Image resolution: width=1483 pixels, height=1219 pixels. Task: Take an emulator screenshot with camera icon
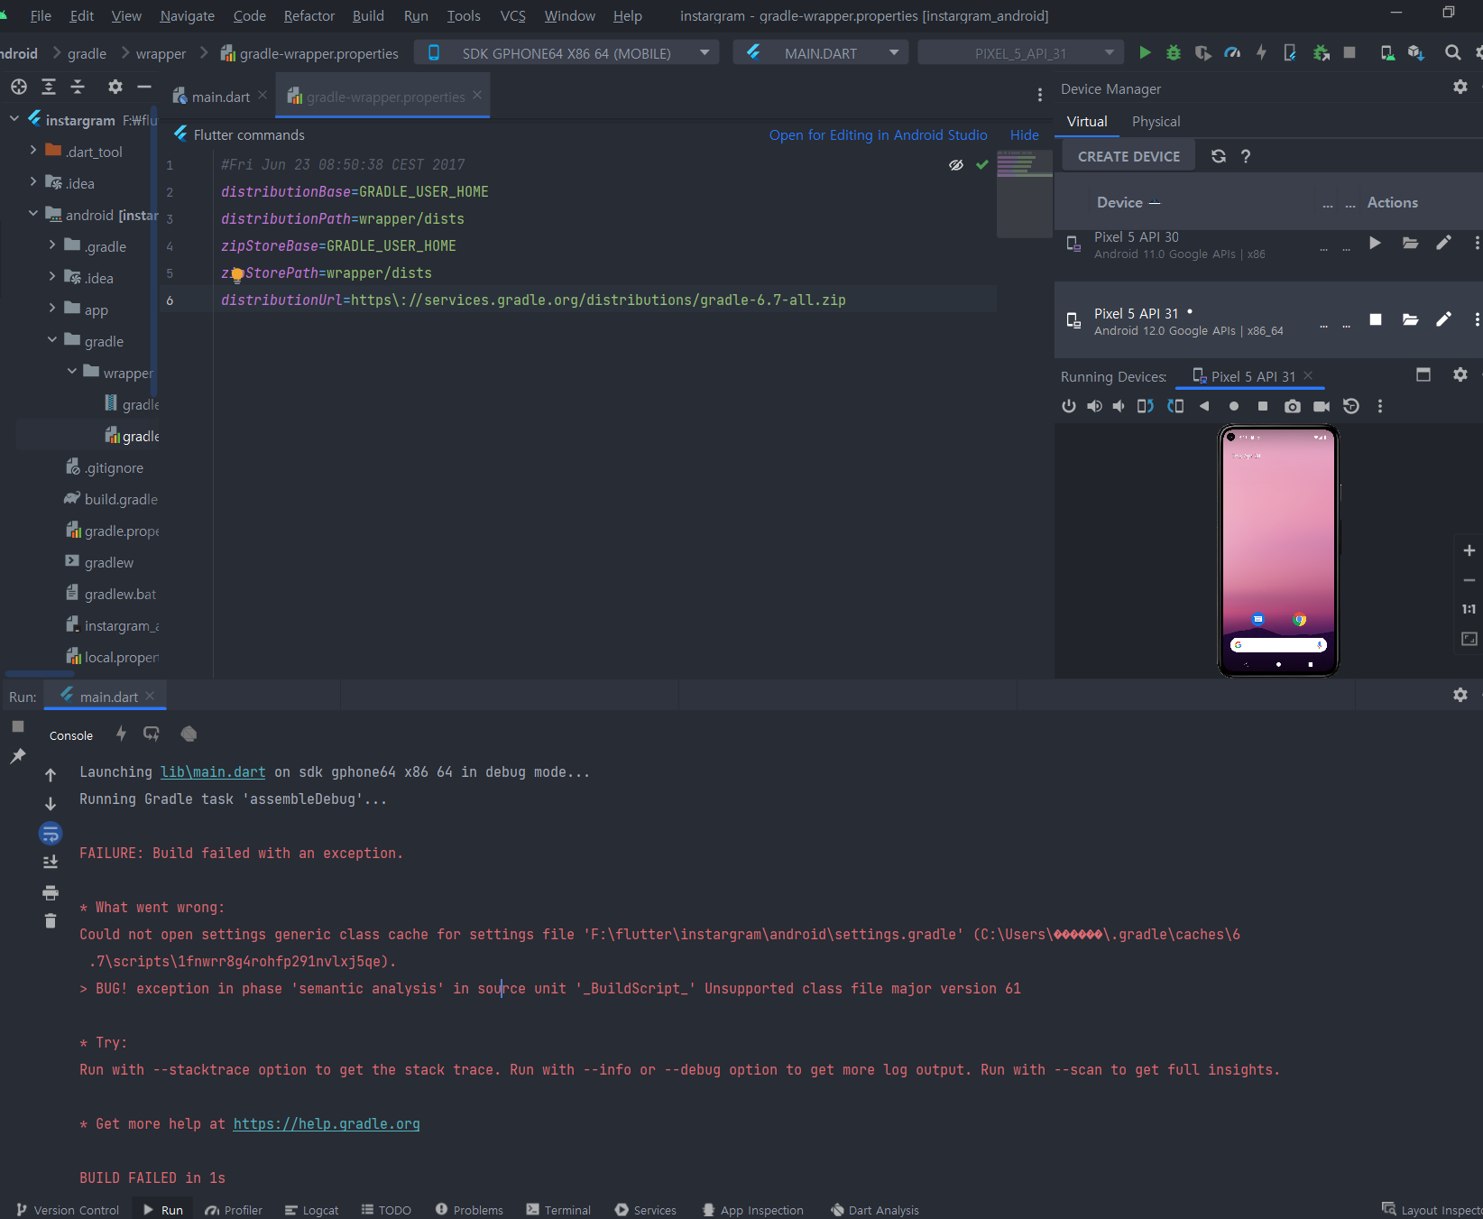(x=1293, y=406)
